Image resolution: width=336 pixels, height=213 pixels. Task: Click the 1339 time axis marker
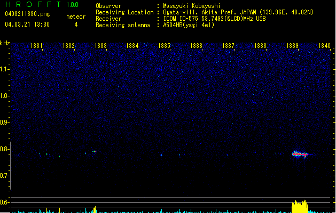pos(292,46)
